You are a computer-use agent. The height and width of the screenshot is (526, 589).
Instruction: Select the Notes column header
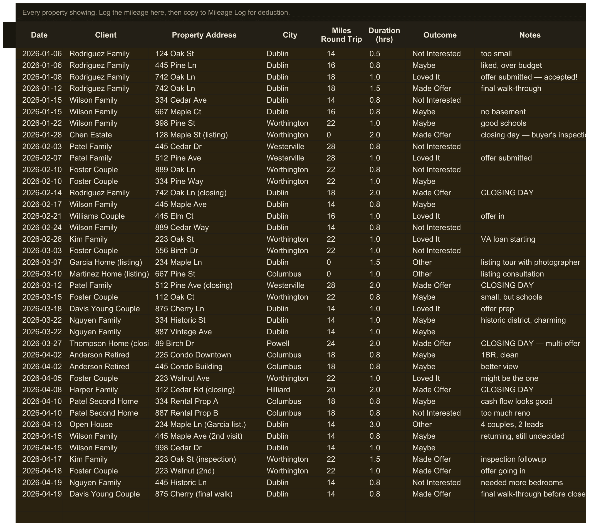[530, 35]
